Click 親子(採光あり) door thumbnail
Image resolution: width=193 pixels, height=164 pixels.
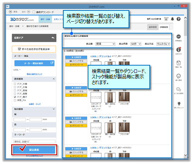110,128
